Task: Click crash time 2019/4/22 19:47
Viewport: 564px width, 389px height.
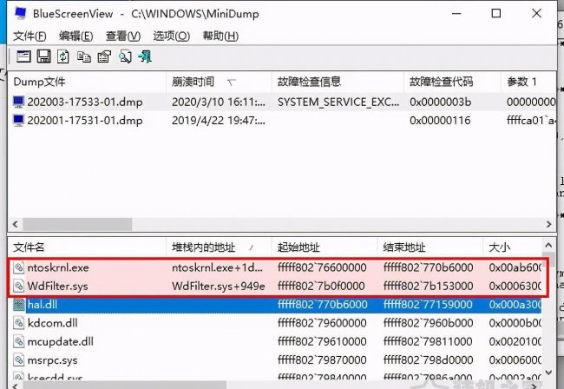Action: point(219,120)
